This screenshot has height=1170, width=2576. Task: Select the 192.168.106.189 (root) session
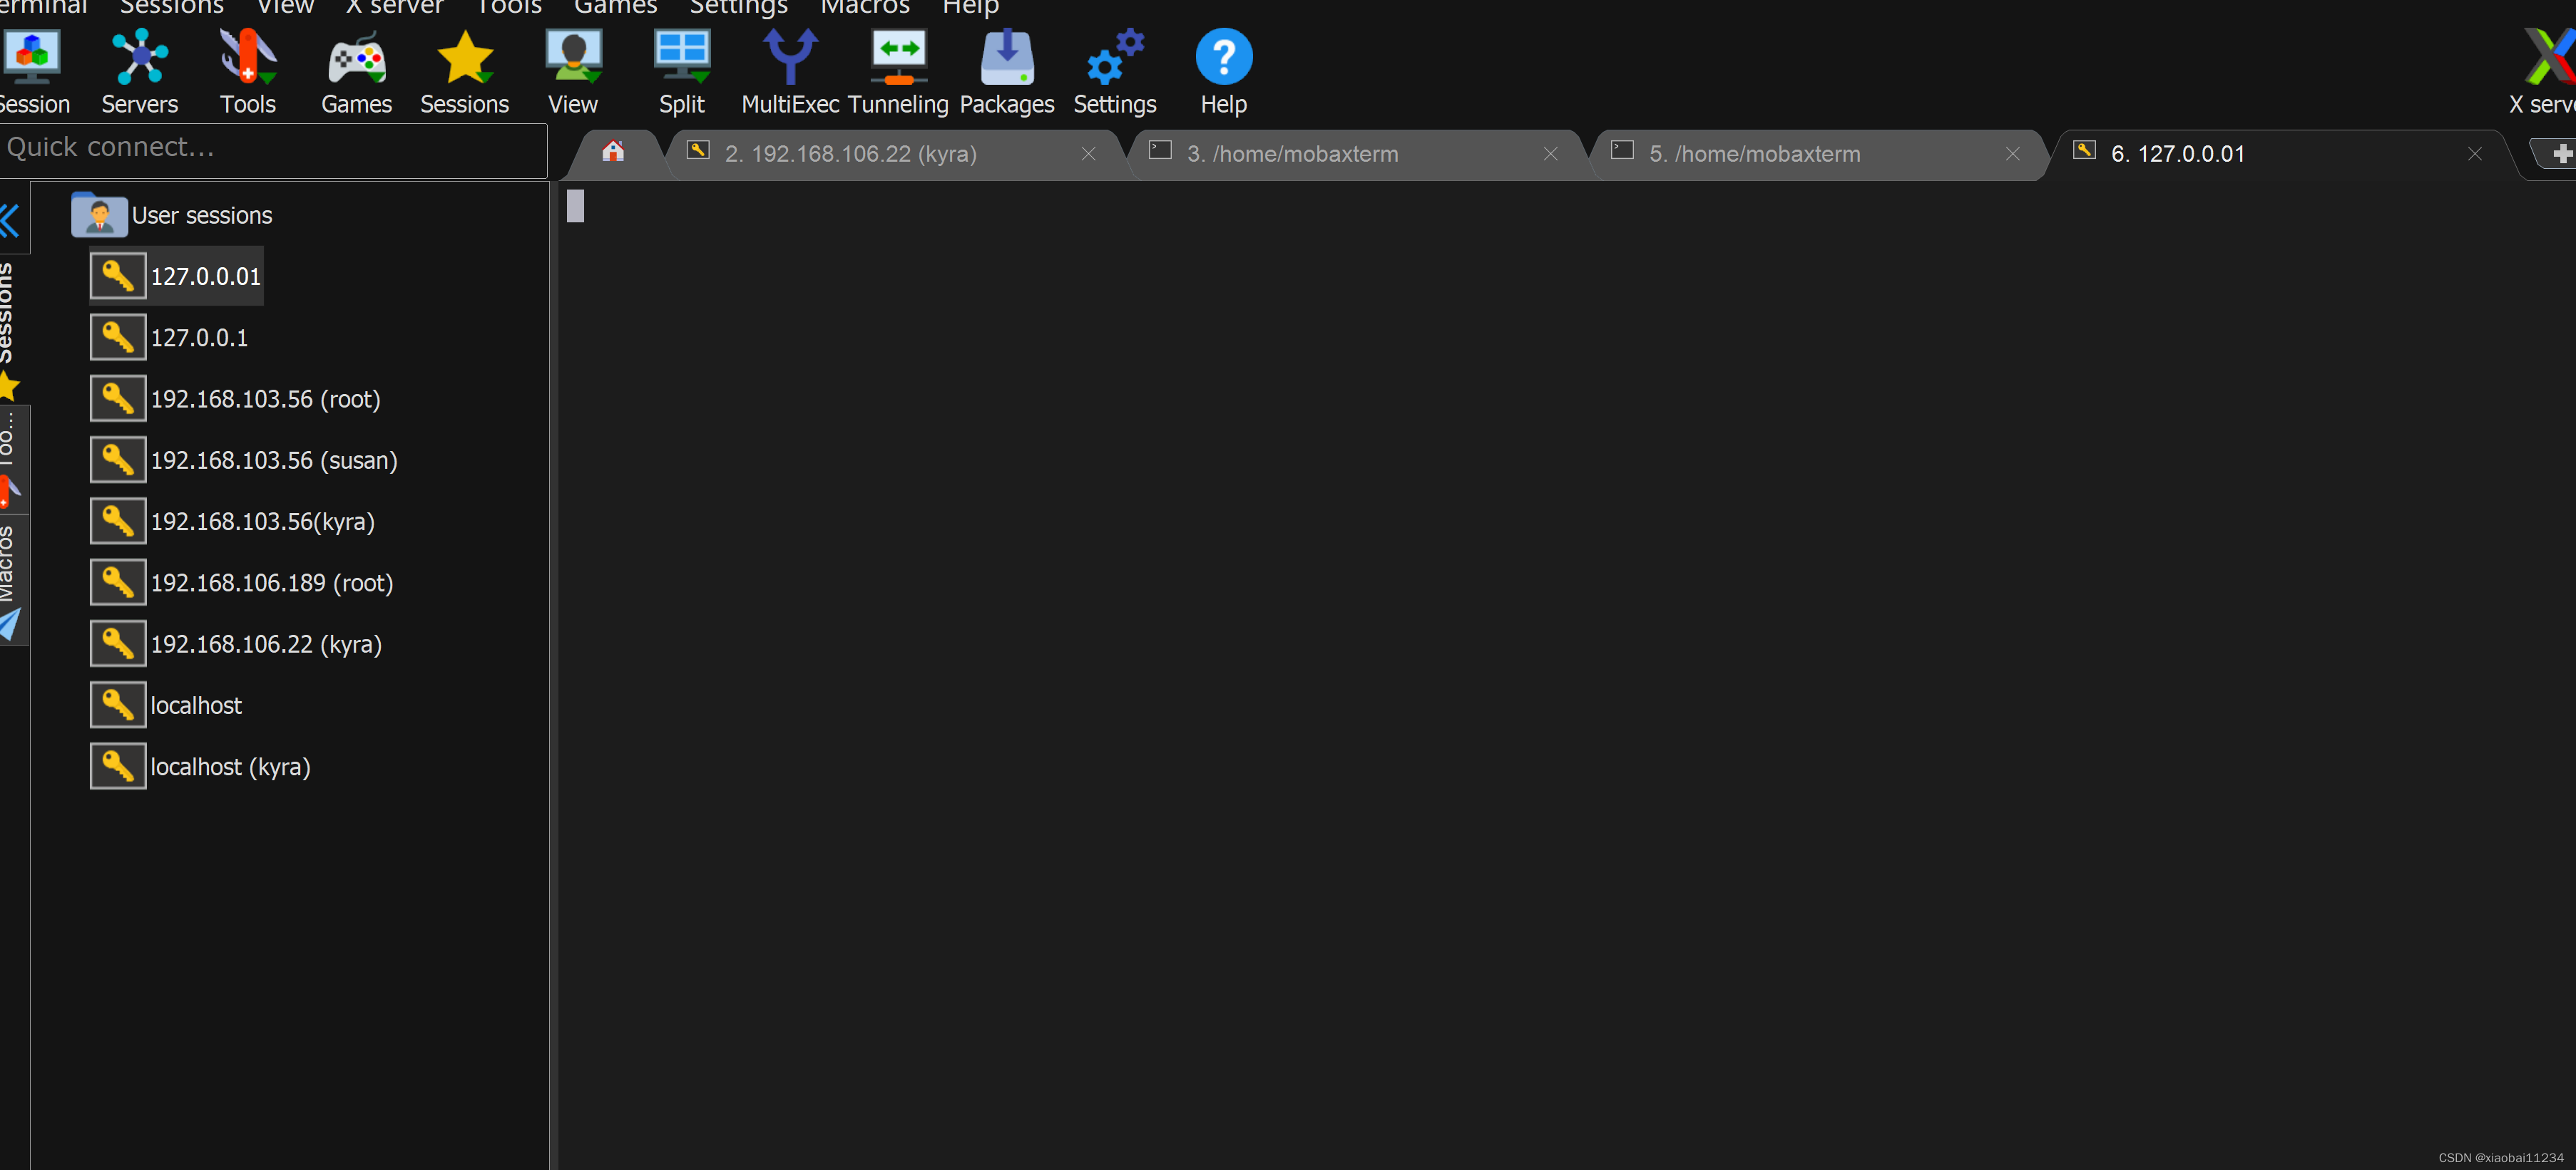[x=271, y=582]
